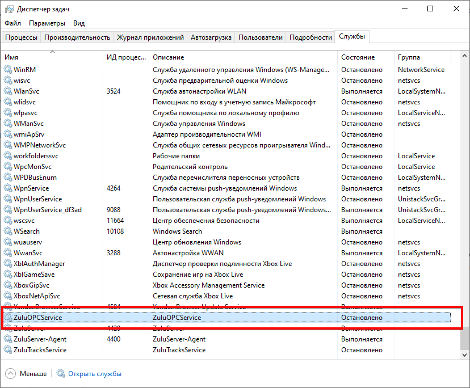Sort by the ИД процесса column header
This screenshot has width=470, height=388.
click(x=126, y=57)
